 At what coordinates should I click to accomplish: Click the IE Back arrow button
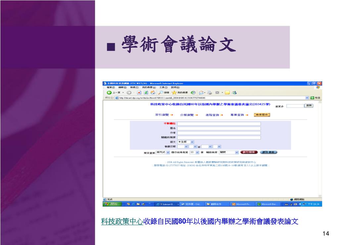(109, 93)
